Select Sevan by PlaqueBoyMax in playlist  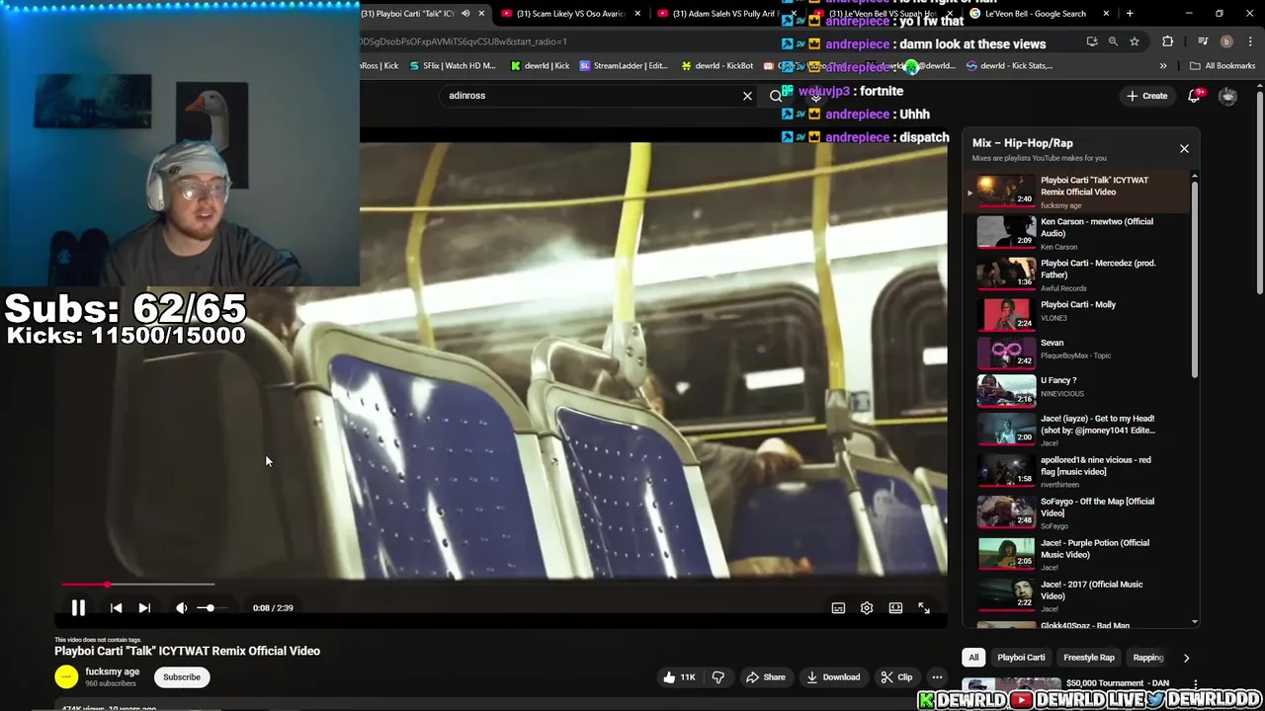tap(1077, 352)
